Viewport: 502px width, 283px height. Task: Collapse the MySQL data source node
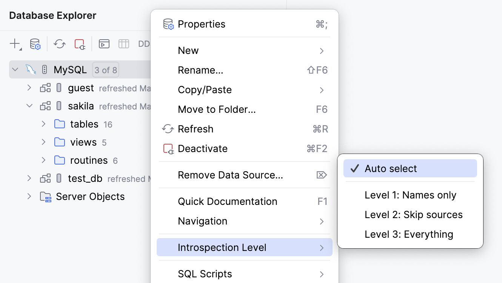click(15, 70)
